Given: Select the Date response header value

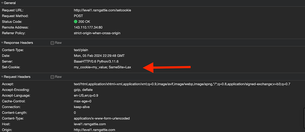Looking at the screenshot, I should (99, 56).
